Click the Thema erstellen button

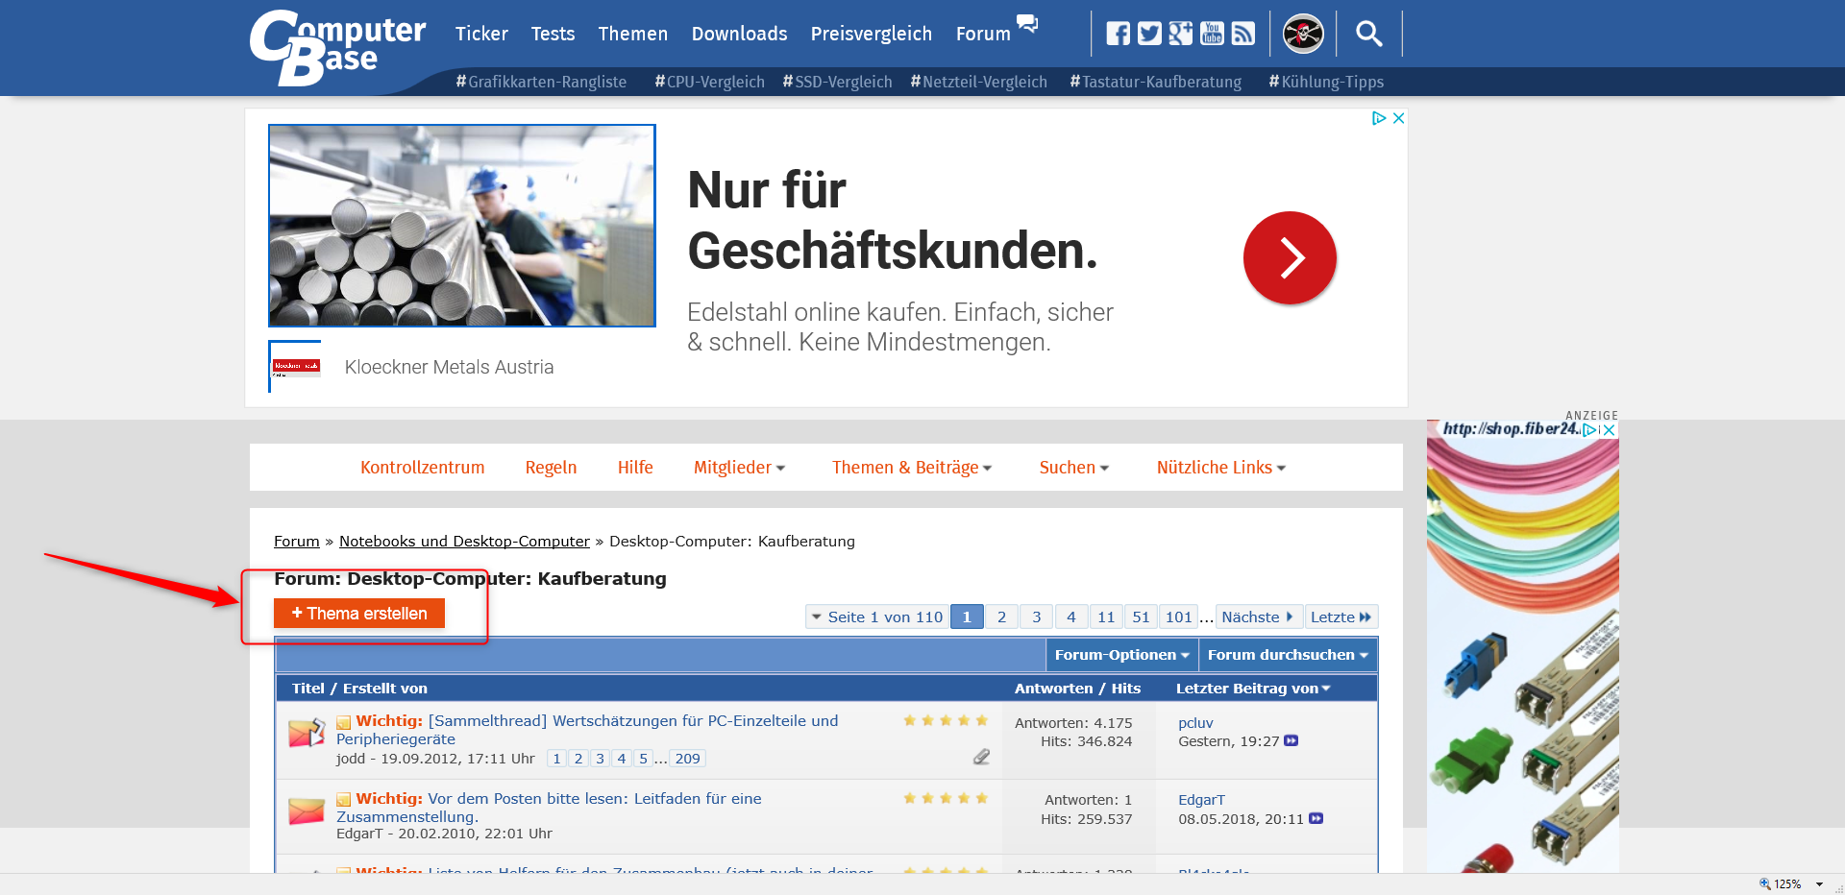(359, 613)
